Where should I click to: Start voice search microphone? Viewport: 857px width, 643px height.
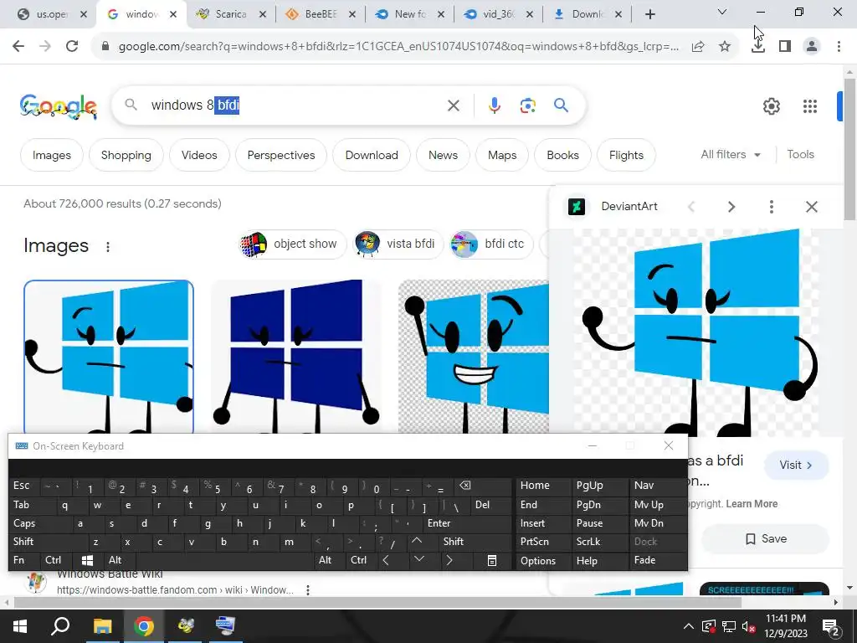(495, 105)
